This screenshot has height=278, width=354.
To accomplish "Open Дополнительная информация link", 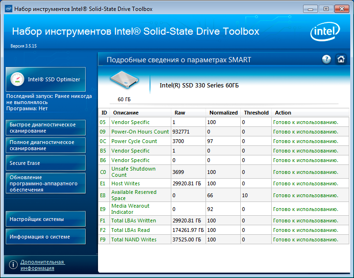I will [42, 265].
